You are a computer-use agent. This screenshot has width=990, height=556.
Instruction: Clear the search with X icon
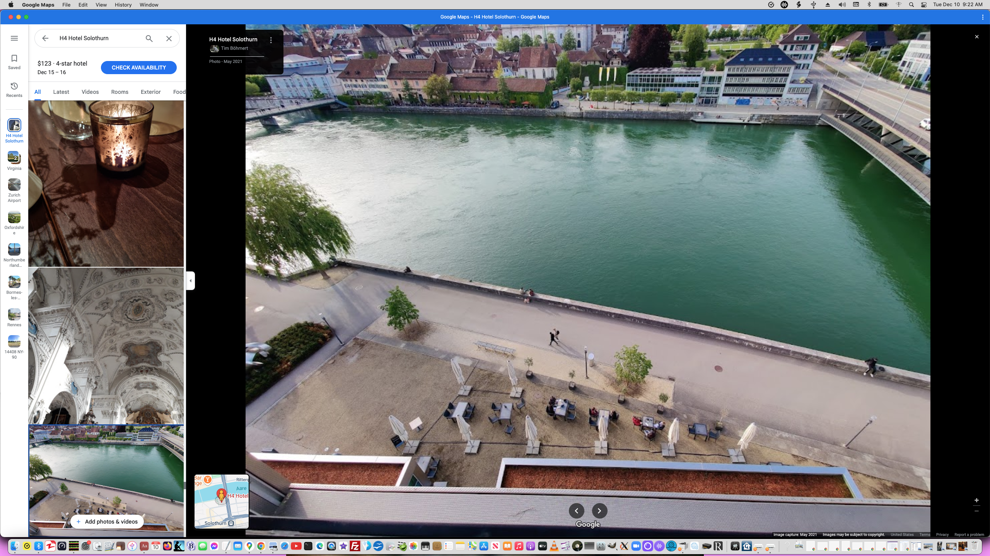coord(169,38)
